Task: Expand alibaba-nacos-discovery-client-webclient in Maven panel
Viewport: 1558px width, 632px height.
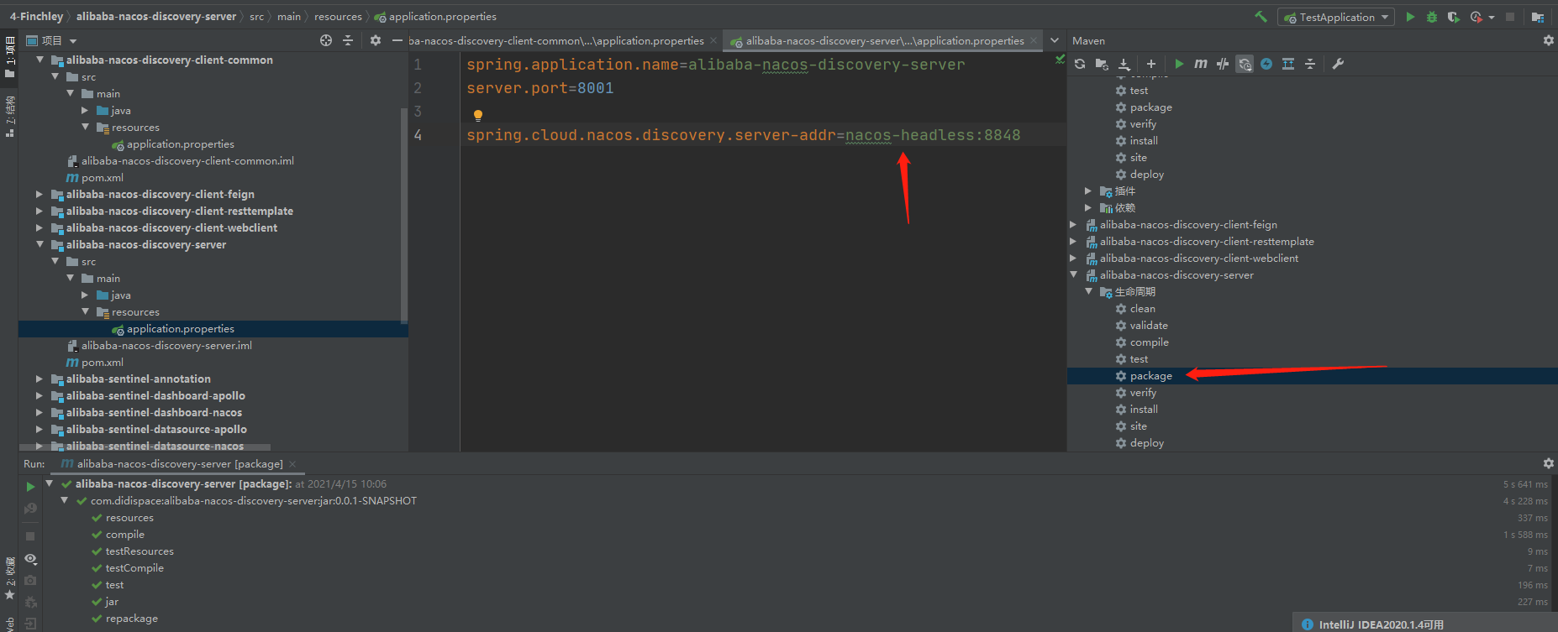Action: [1073, 258]
